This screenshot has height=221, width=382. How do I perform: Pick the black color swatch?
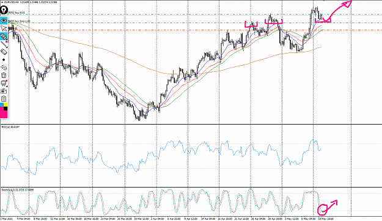(x=6, y=108)
